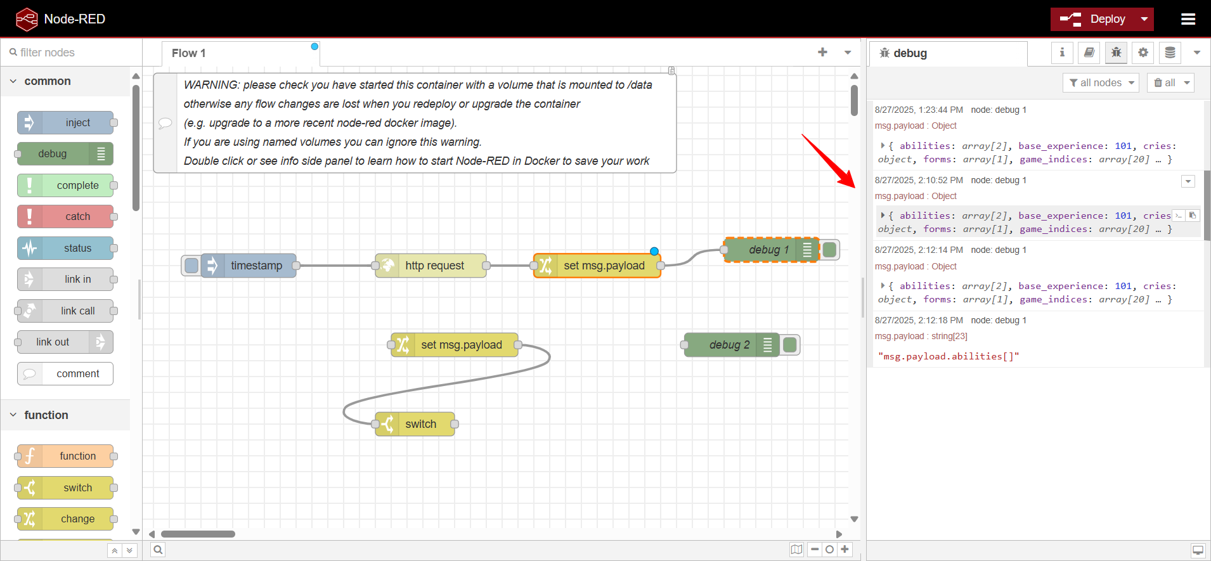1211x561 pixels.
Task: Expand the 1:23:44 PM payload object
Action: (883, 146)
